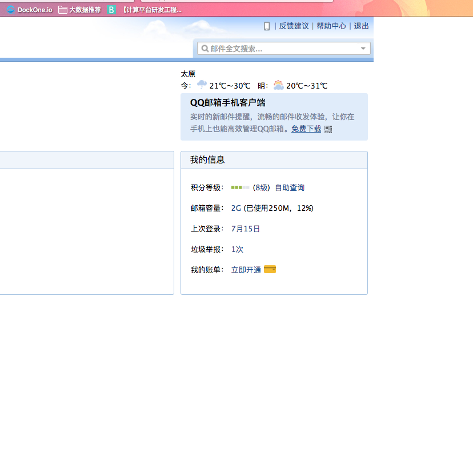Open 帮助中心 help center link

point(331,26)
